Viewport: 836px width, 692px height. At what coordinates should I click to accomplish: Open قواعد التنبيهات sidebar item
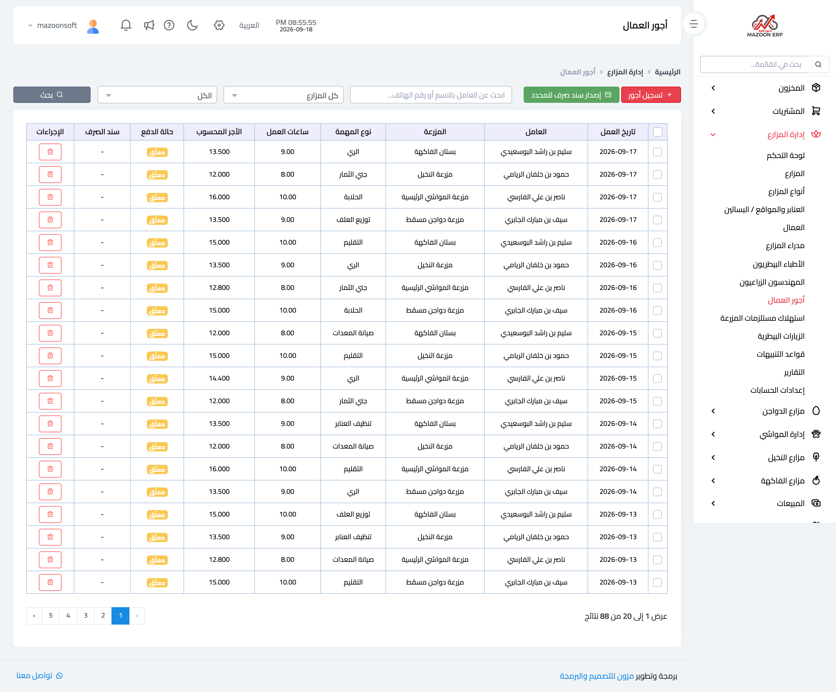point(780,354)
